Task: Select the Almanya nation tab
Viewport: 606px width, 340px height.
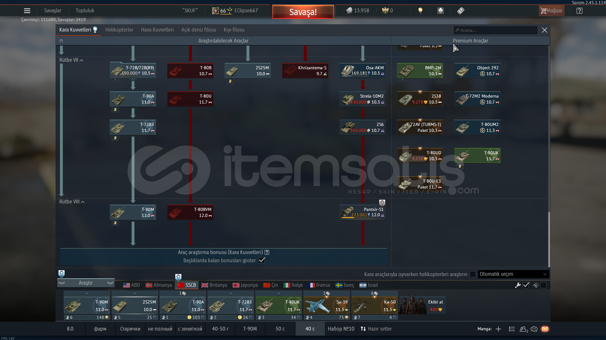Action: point(159,285)
